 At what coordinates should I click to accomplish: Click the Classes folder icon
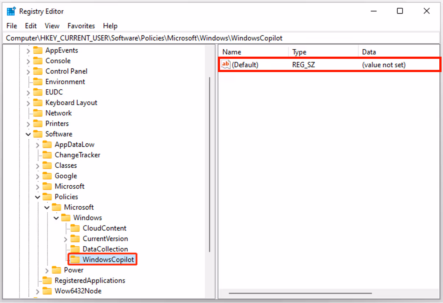pos(47,165)
